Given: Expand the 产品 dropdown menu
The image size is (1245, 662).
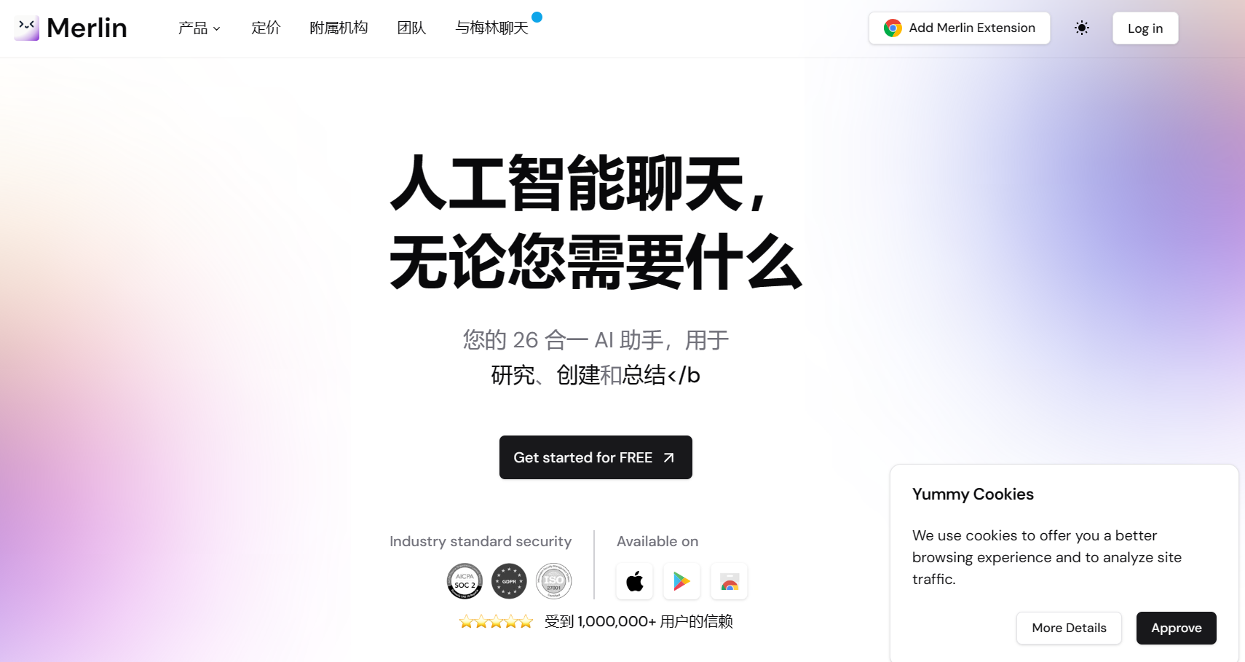Looking at the screenshot, I should pyautogui.click(x=199, y=28).
